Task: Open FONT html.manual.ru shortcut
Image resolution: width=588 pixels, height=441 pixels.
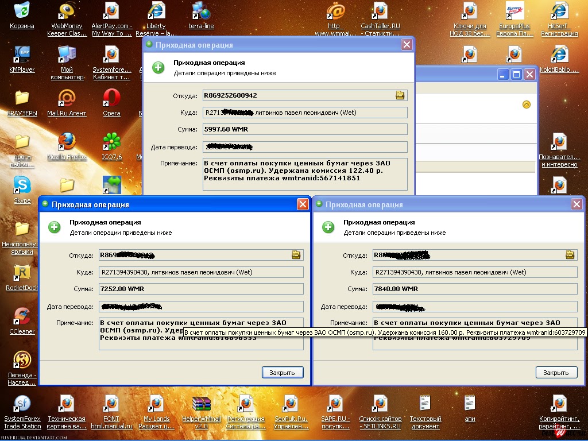Action: coord(112,412)
